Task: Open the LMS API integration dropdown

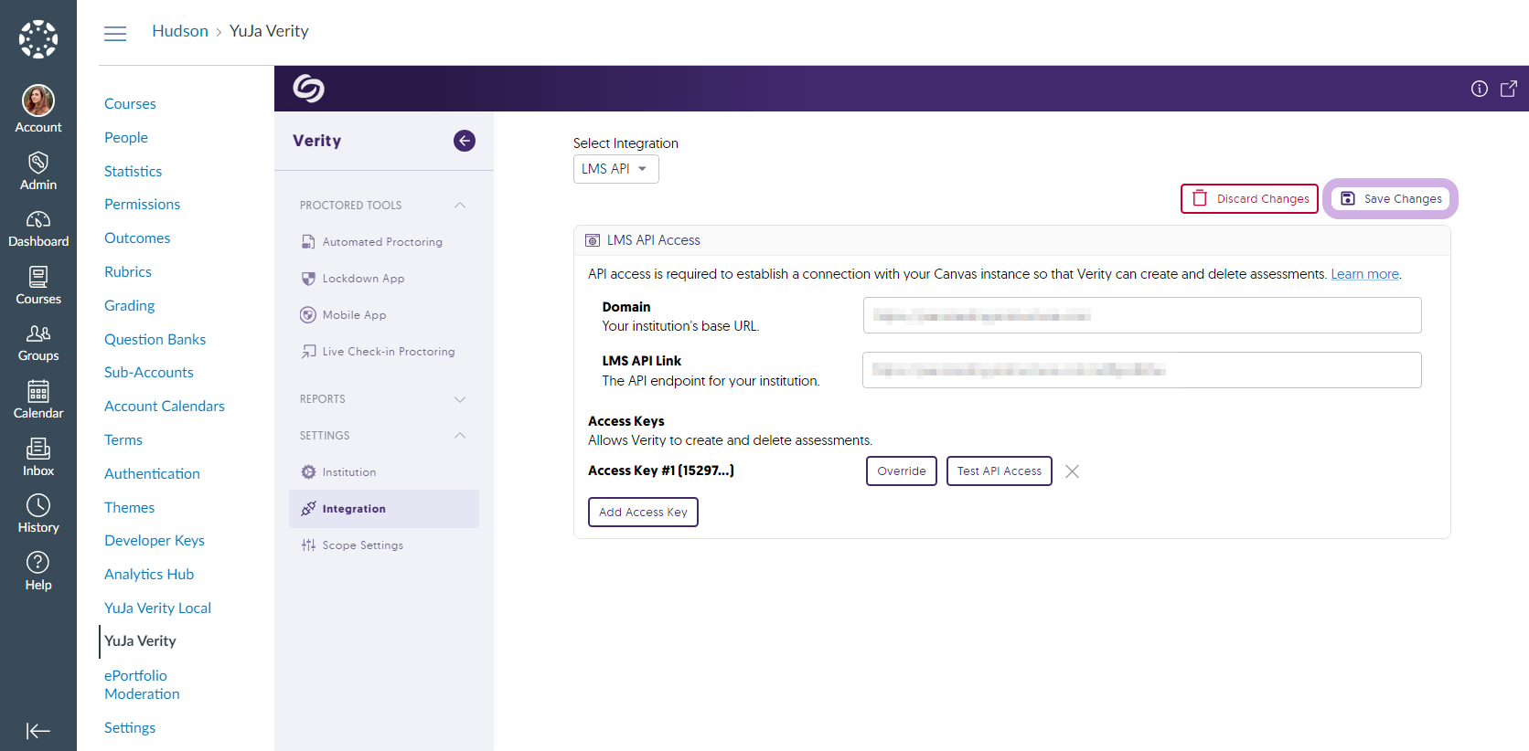Action: [616, 169]
